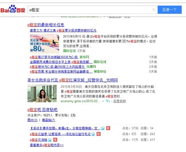This screenshot has height=152, width=186.
Task: Open 查看更多e租宝吧内容>> link
Action: pyautogui.click(x=47, y=145)
